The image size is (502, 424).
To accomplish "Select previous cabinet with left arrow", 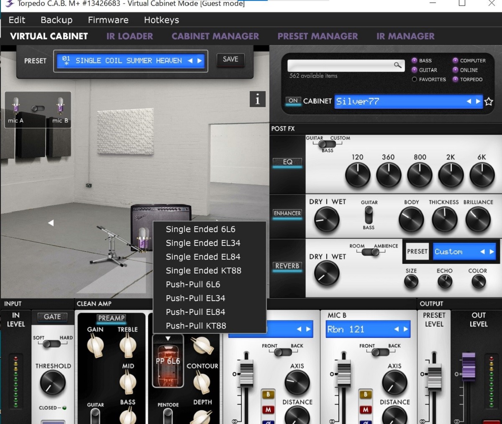I will pos(469,101).
